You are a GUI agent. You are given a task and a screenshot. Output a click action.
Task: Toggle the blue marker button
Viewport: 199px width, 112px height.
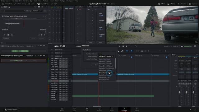click(132, 51)
